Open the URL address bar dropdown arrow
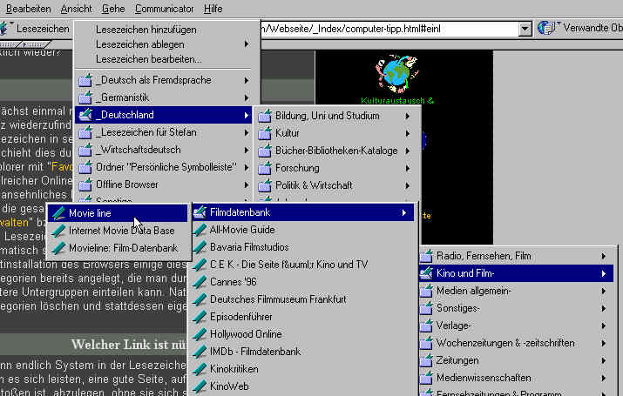The height and width of the screenshot is (396, 623). click(x=525, y=29)
